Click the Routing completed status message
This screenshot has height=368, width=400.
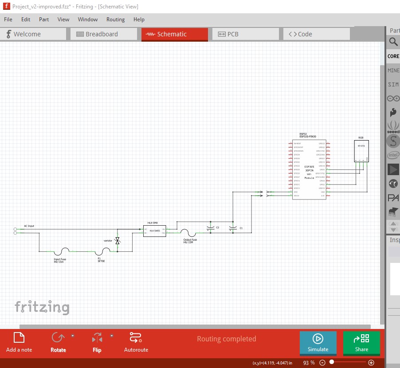pyautogui.click(x=227, y=339)
